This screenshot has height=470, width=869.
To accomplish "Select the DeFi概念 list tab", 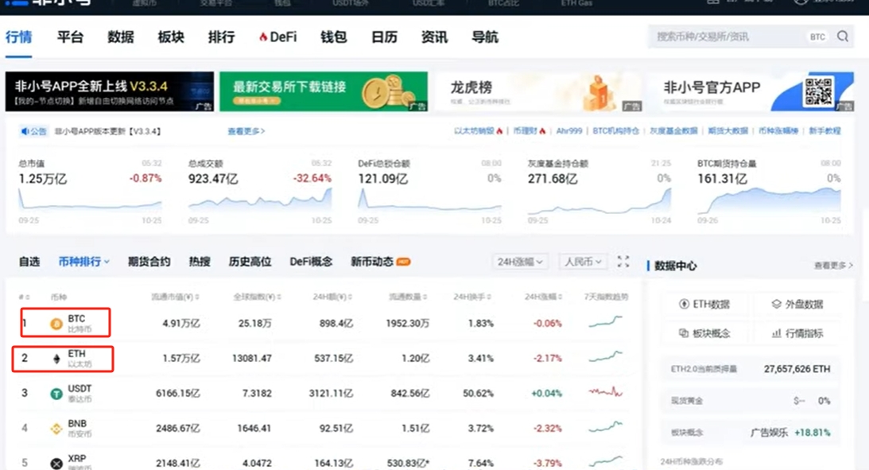I will (x=311, y=262).
